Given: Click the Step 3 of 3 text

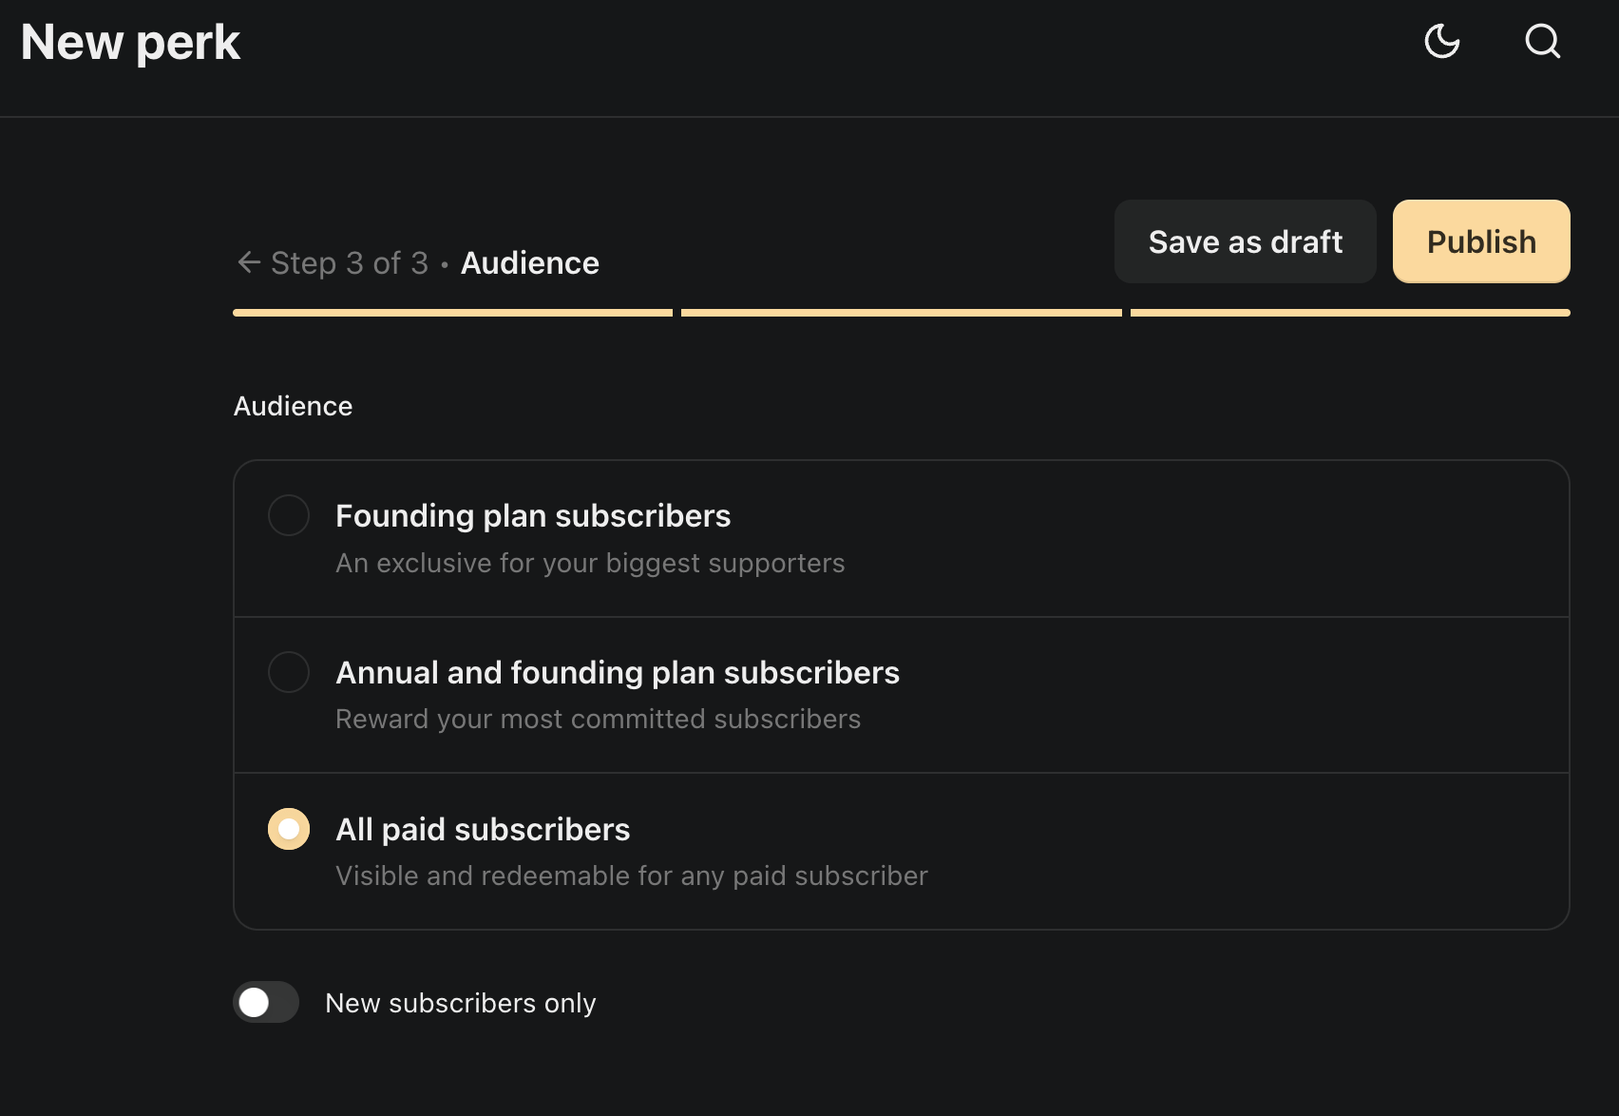Looking at the screenshot, I should (x=350, y=263).
